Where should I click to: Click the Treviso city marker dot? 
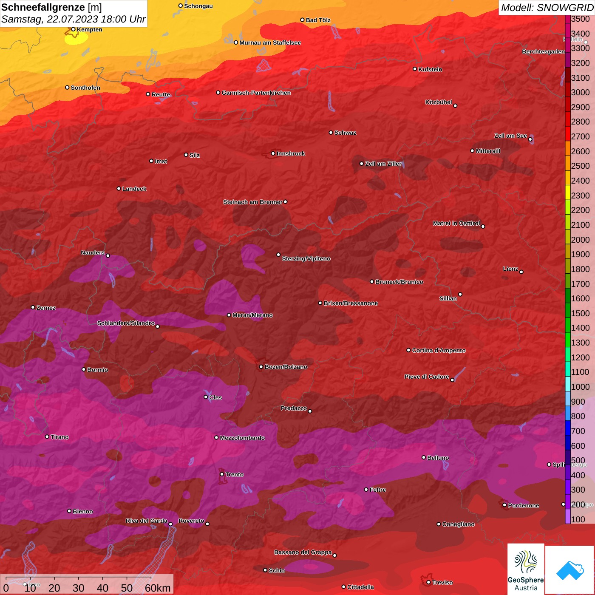click(x=428, y=582)
